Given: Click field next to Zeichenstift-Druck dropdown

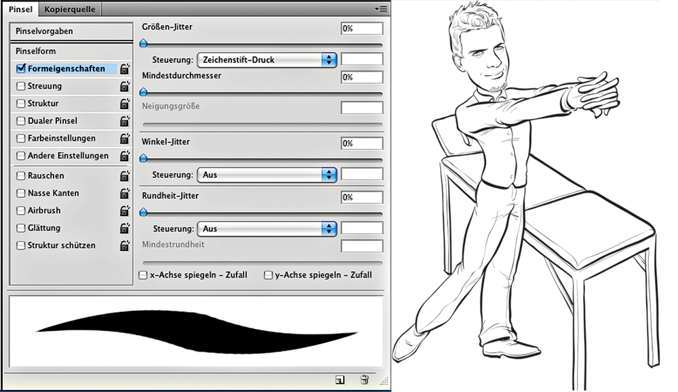Looking at the screenshot, I should click(x=361, y=59).
